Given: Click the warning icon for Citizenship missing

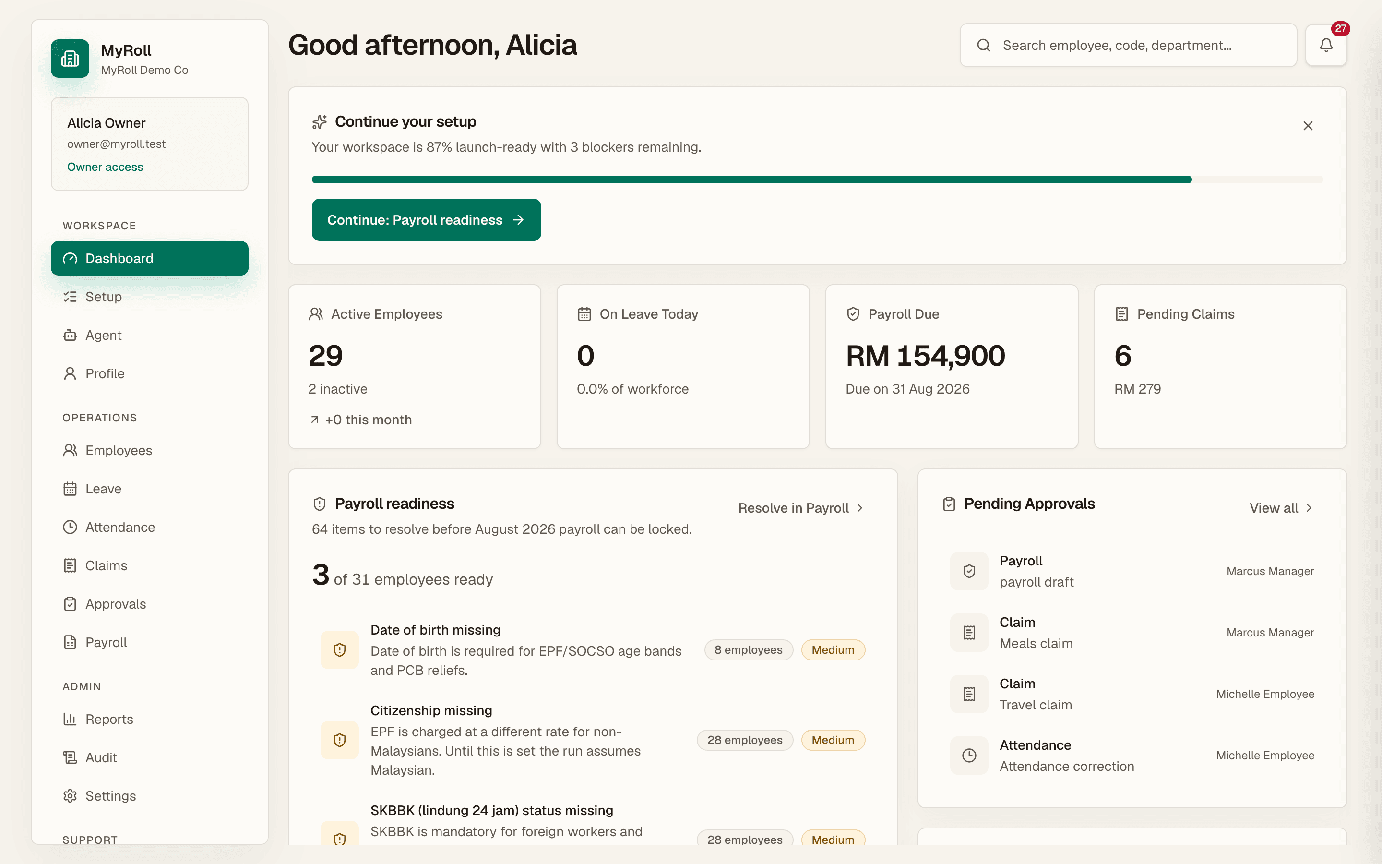Looking at the screenshot, I should click(340, 740).
